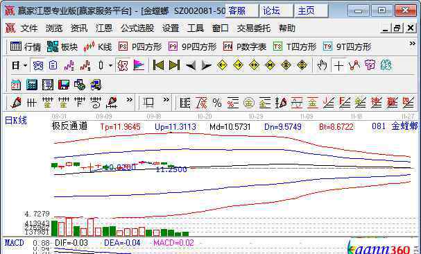The width and height of the screenshot is (421, 254).
Task: Select the hand pan tool
Action: click(x=322, y=65)
